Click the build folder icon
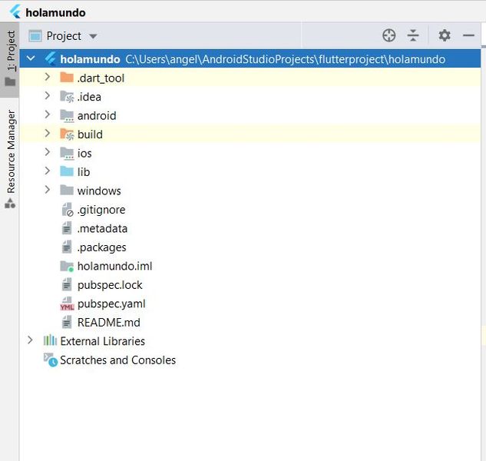This screenshot has width=486, height=461. tap(67, 134)
